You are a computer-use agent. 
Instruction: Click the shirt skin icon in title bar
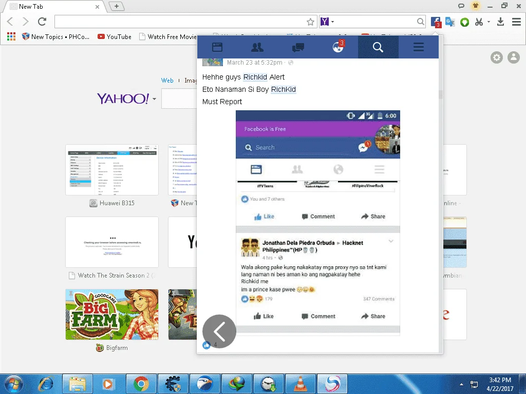click(x=475, y=6)
